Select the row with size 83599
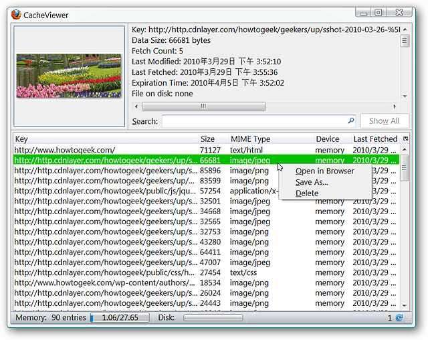Viewport: 428px width, 340px height. coord(206,181)
